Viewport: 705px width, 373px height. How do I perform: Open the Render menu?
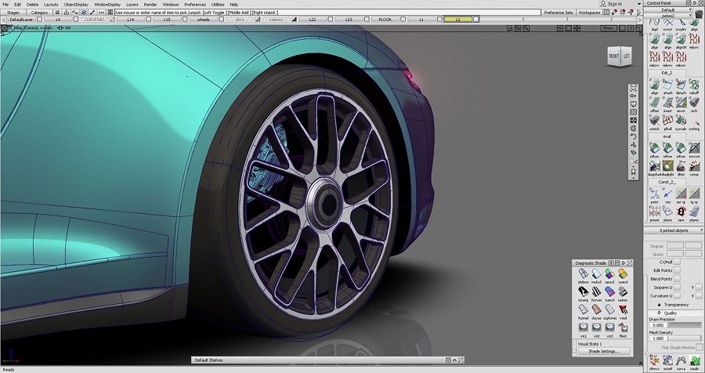150,4
